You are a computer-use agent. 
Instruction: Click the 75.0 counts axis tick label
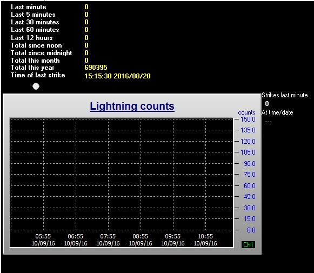pos(250,175)
